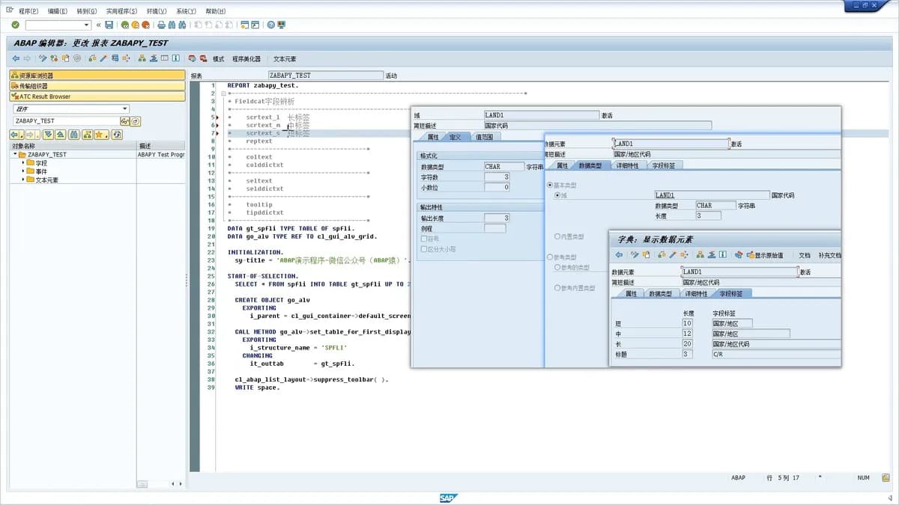899x505 pixels.
Task: Click the Back arrow in the ABAP editor toolbar
Action: (16, 58)
